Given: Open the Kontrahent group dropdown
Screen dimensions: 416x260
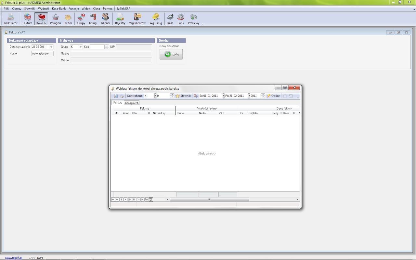Looking at the screenshot, I should [155, 96].
